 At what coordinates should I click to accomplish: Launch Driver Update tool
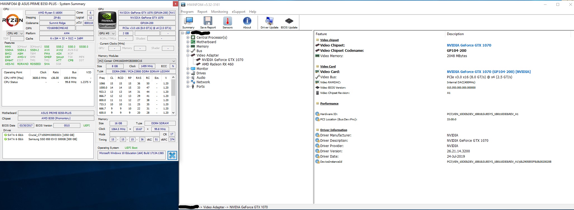pyautogui.click(x=269, y=23)
